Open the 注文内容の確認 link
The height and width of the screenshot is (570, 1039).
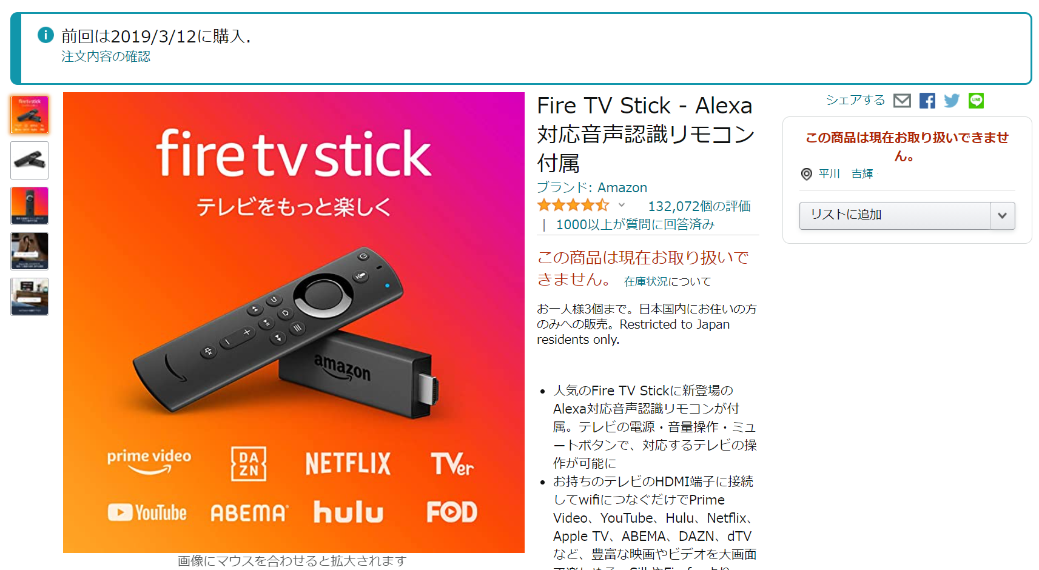click(x=106, y=56)
